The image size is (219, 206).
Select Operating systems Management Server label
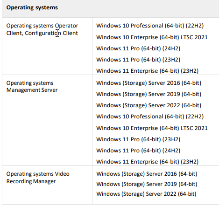32,86
